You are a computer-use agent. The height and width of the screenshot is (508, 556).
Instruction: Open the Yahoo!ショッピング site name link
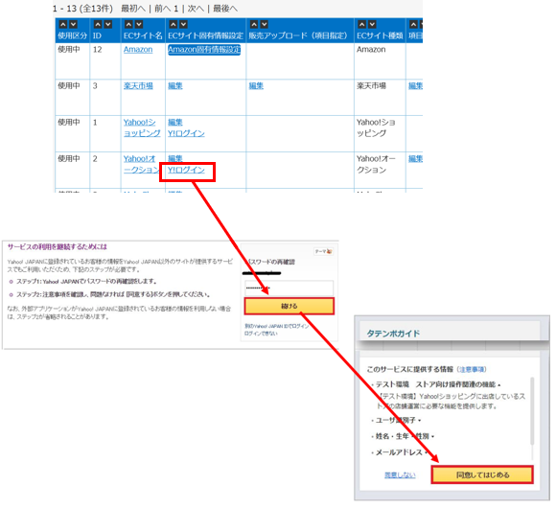[x=142, y=127]
